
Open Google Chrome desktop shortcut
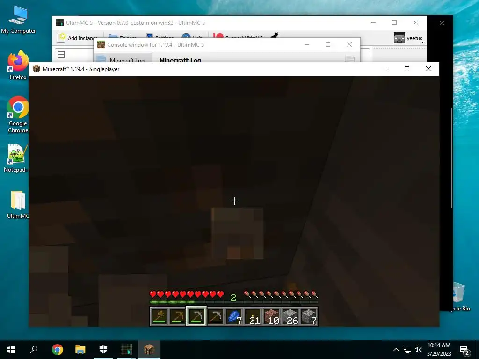click(x=18, y=115)
